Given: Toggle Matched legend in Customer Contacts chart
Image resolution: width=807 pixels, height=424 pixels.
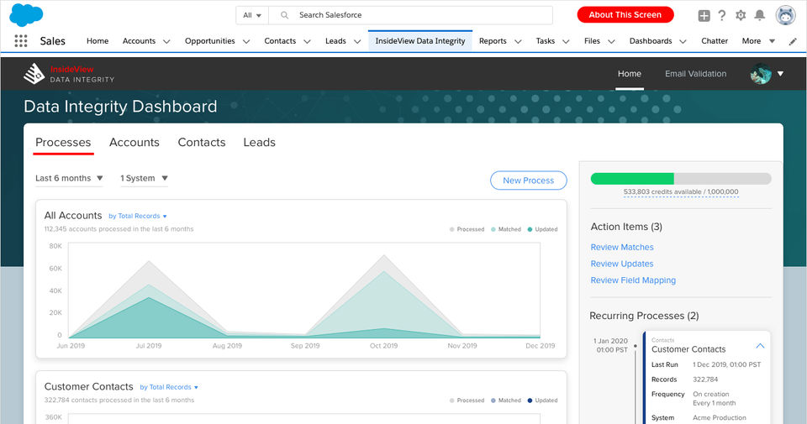Looking at the screenshot, I should point(506,400).
